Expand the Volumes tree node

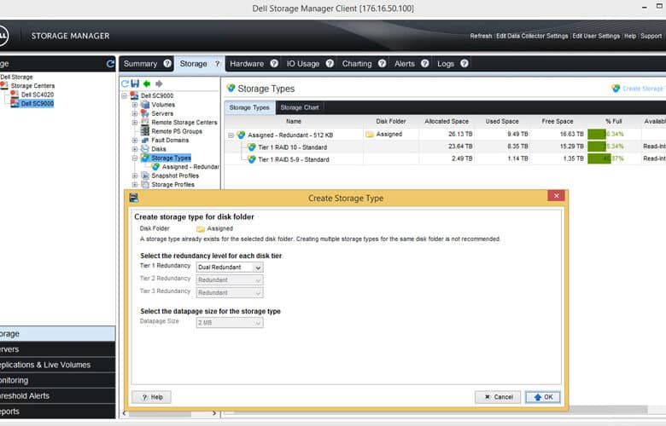tap(135, 105)
